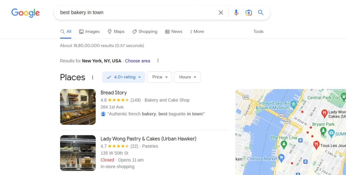Switch to the Maps tab
Screen dimensions: 346x175
116,31
